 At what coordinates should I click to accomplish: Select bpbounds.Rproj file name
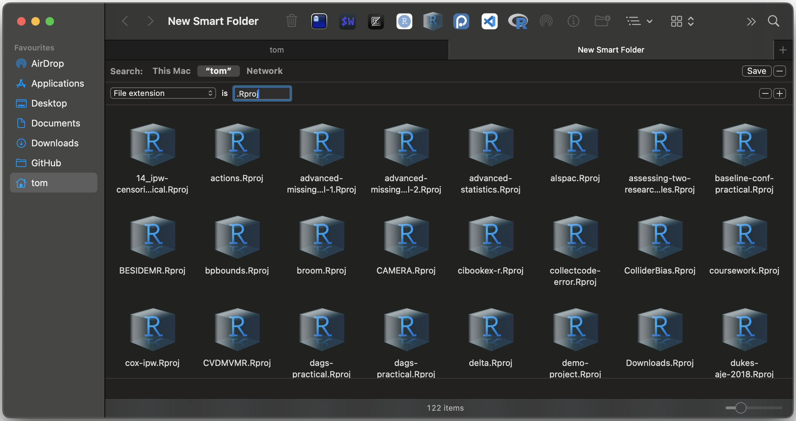tap(237, 271)
